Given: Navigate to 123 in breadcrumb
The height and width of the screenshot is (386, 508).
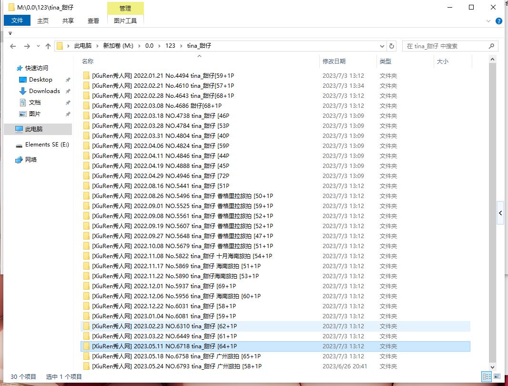Looking at the screenshot, I should tap(170, 46).
